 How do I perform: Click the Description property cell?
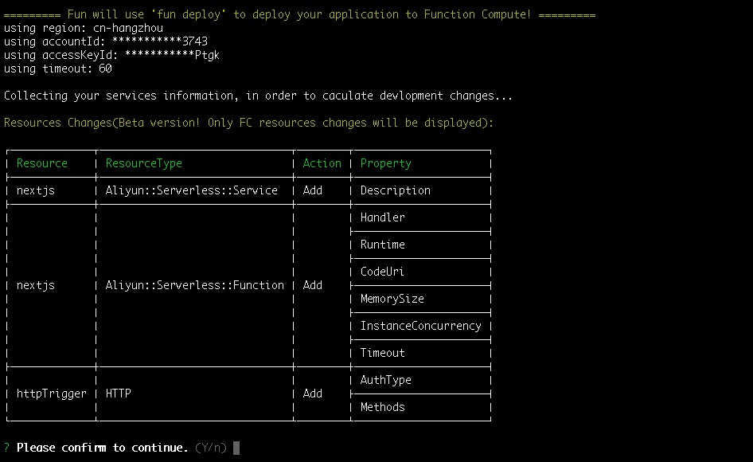point(396,190)
